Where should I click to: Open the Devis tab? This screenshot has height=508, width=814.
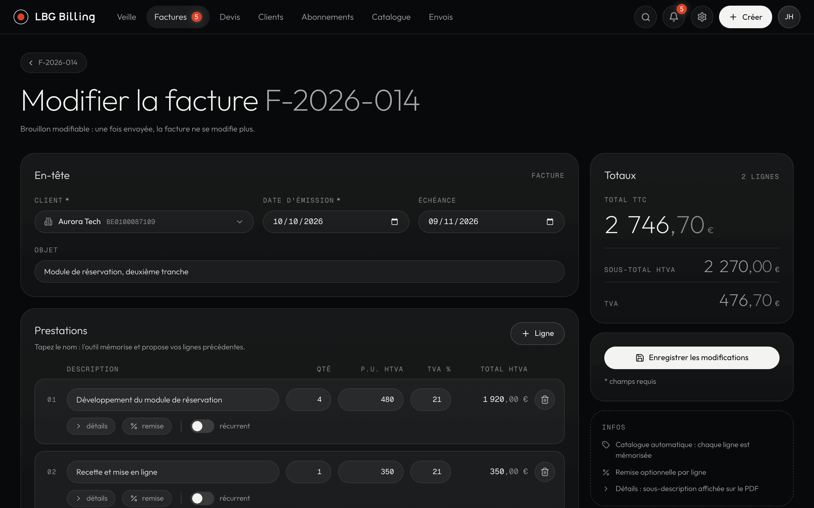(230, 17)
